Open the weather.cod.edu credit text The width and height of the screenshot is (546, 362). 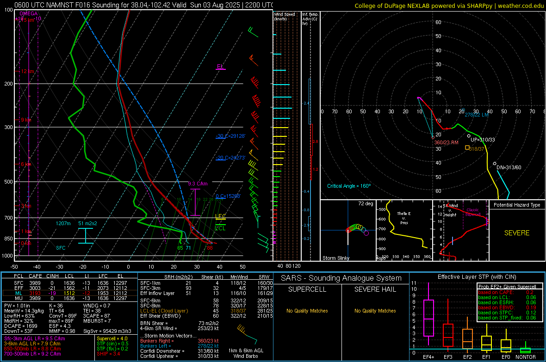tap(521, 6)
